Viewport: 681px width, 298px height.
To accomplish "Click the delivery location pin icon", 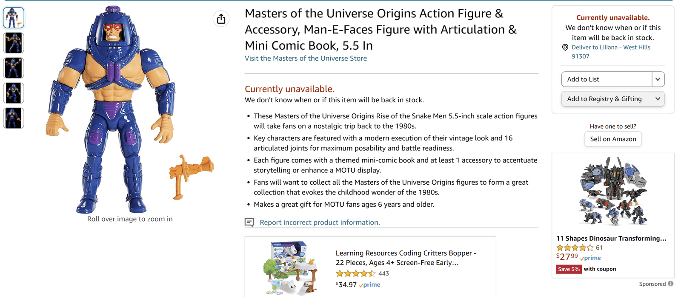I will pos(565,48).
